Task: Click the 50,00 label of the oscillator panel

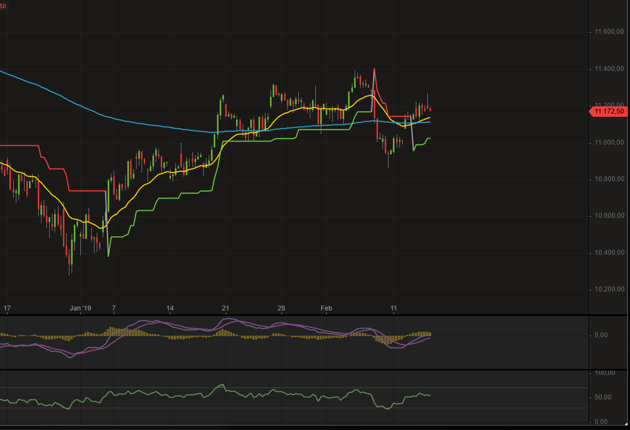Action: pyautogui.click(x=603, y=397)
